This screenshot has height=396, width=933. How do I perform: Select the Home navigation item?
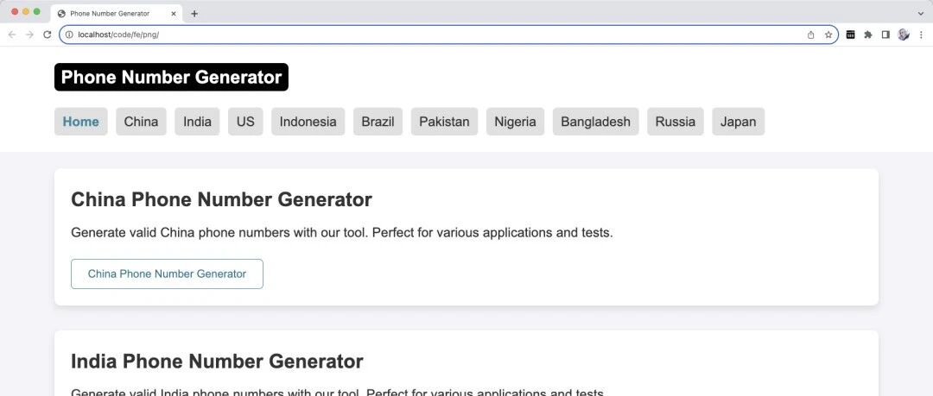click(80, 122)
